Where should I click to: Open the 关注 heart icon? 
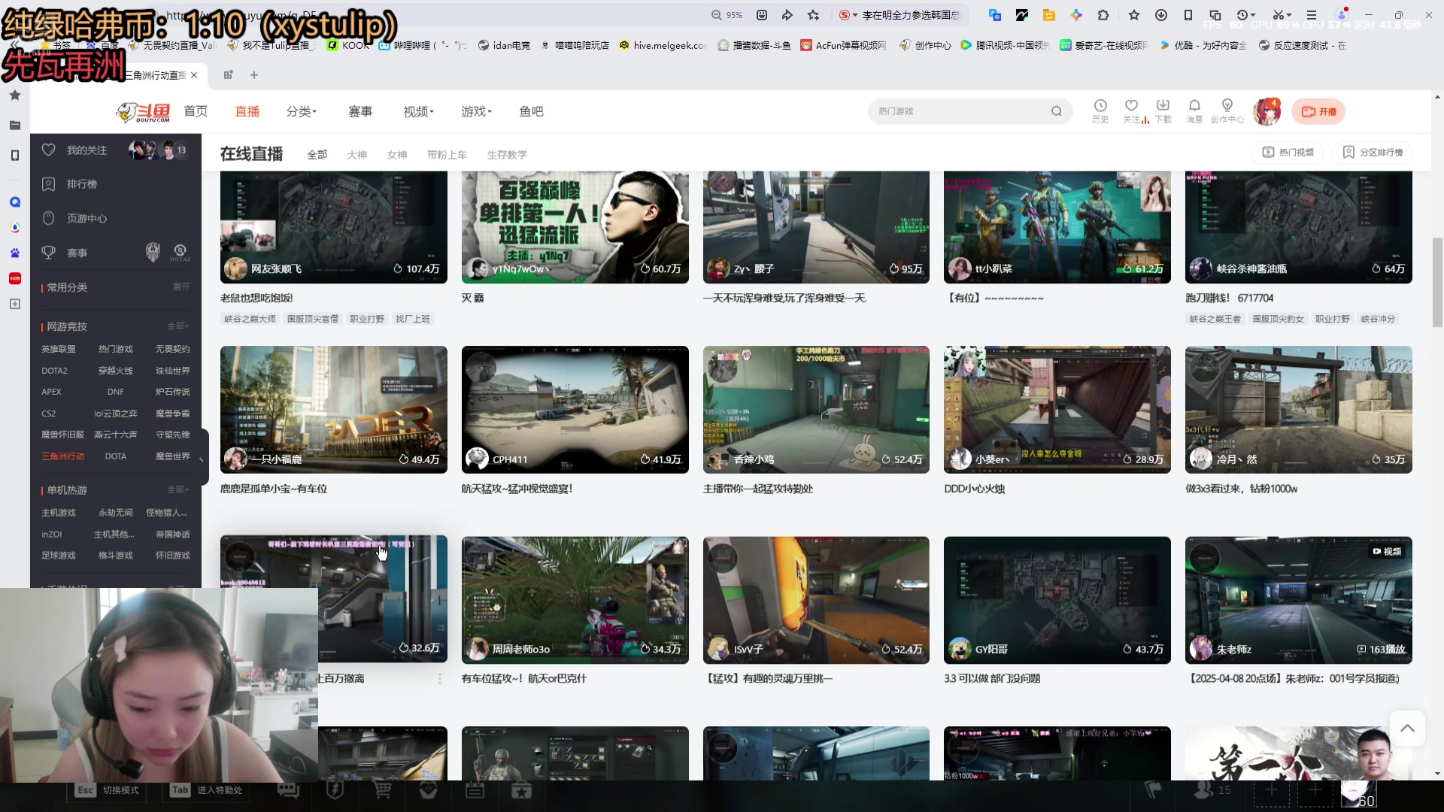tap(1131, 111)
